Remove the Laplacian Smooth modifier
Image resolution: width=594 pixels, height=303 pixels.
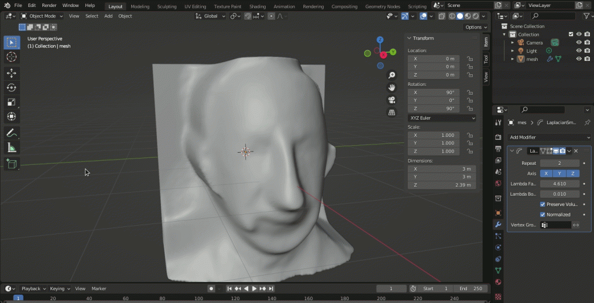click(x=576, y=151)
